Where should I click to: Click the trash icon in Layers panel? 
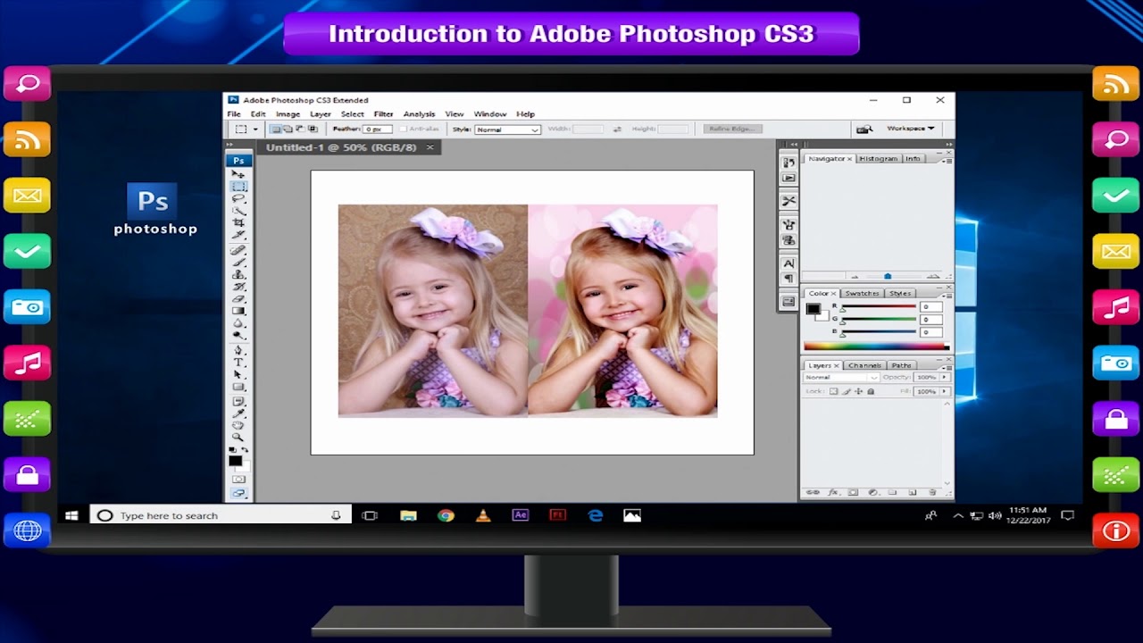pos(932,492)
